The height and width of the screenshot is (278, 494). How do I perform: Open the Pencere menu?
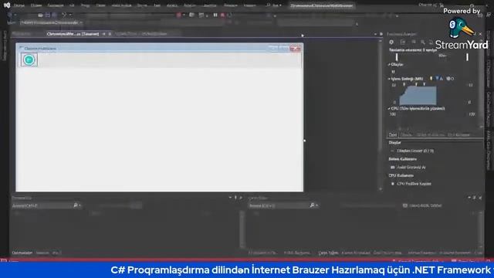click(230, 5)
